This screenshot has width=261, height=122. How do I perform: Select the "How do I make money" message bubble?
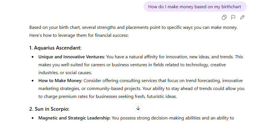[x=195, y=7]
